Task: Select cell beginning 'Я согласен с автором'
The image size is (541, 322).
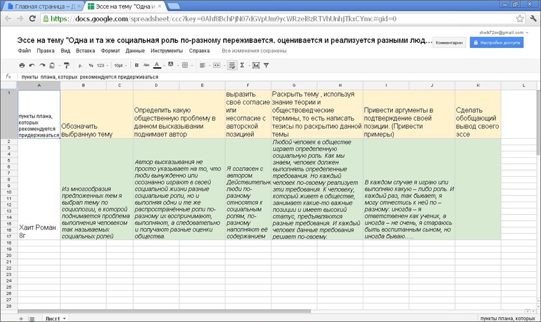Action: point(248,189)
